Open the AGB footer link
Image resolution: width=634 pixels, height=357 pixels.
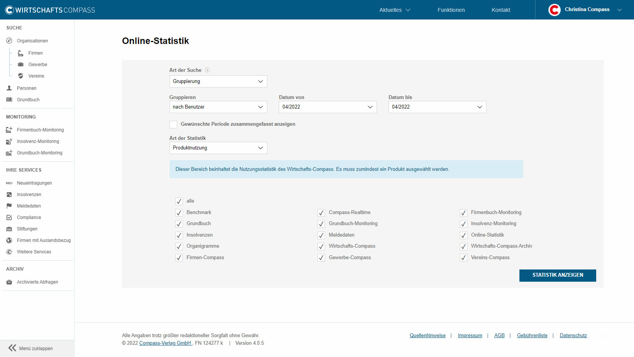pos(499,336)
